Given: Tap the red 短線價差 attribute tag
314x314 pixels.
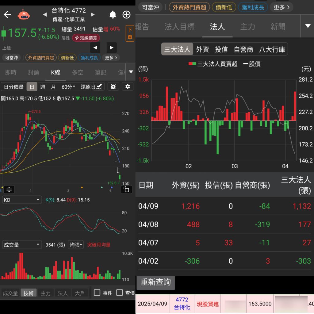Looking at the screenshot, I should [86, 38].
